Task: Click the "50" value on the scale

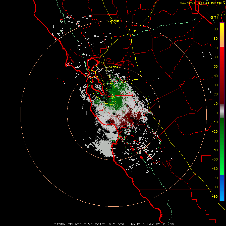Action: (x=216, y=67)
